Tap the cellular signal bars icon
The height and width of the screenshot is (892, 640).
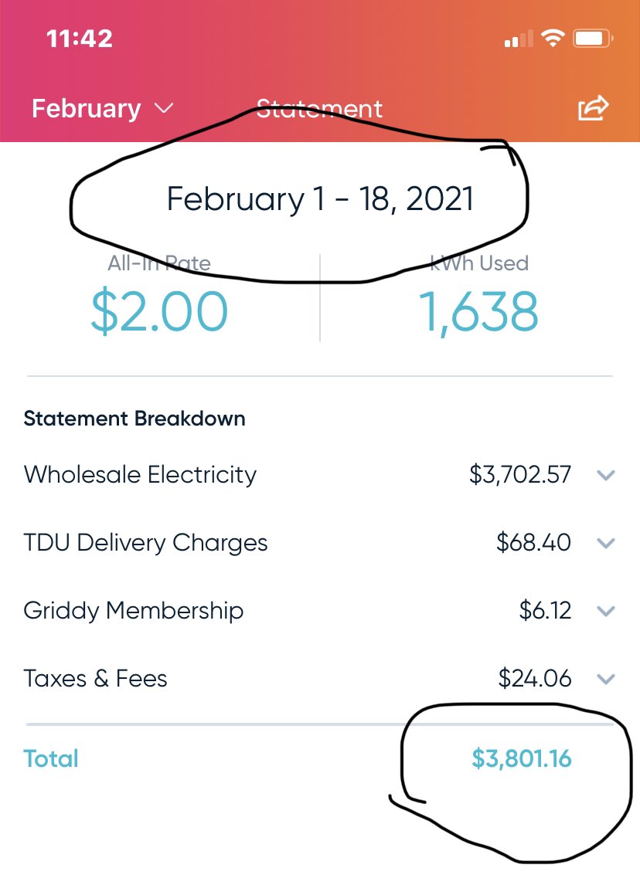(519, 39)
